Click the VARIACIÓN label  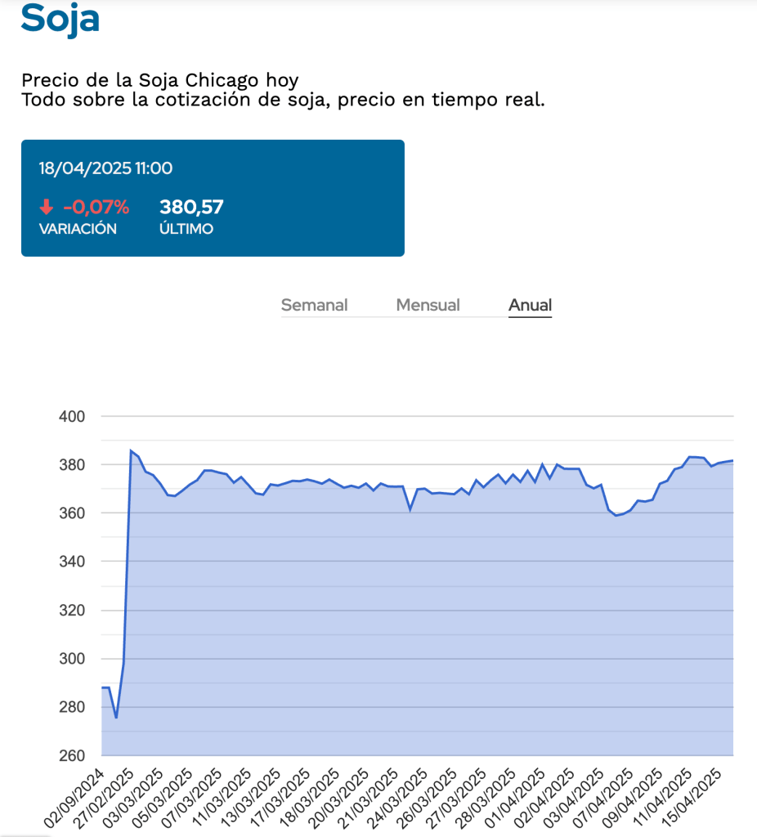[78, 230]
